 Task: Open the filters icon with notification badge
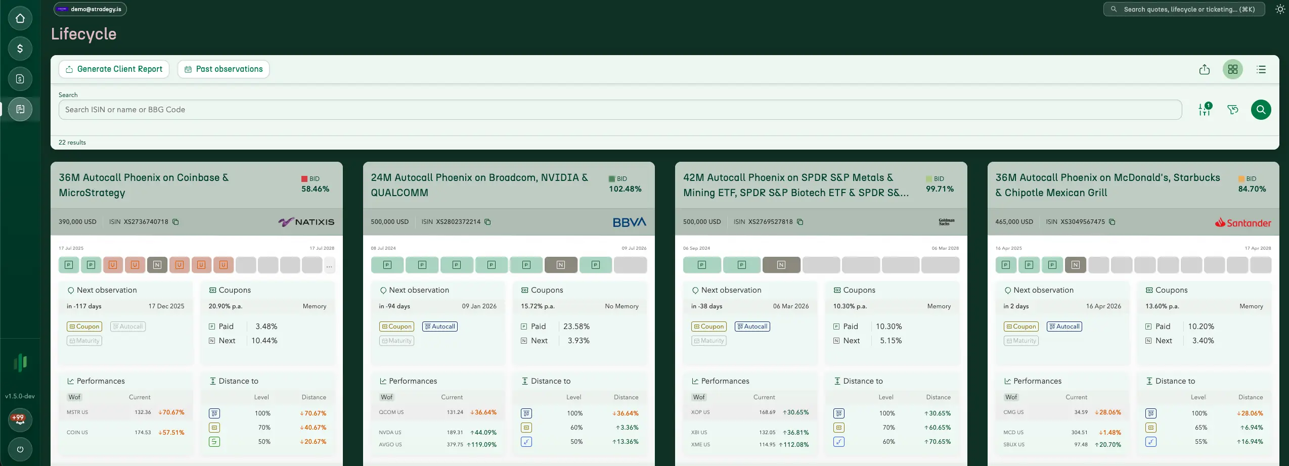tap(1204, 109)
